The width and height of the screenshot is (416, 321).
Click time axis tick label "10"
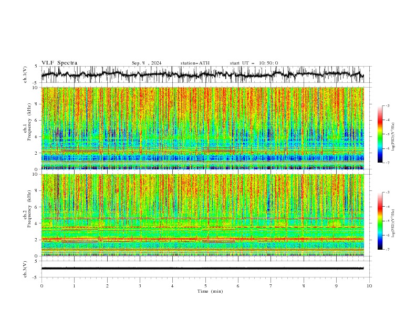tap(369, 286)
